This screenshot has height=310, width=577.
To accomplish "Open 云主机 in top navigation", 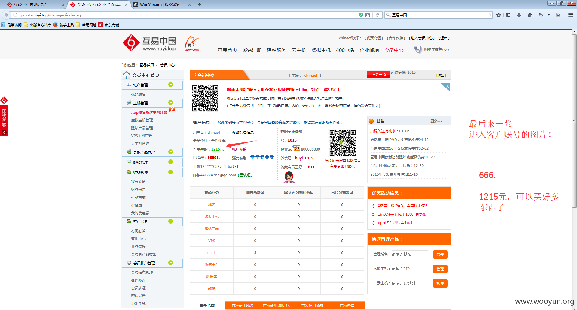I will click(x=299, y=50).
